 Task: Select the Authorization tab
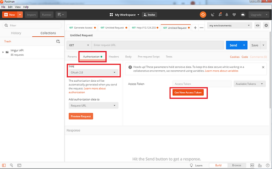[x=93, y=57]
